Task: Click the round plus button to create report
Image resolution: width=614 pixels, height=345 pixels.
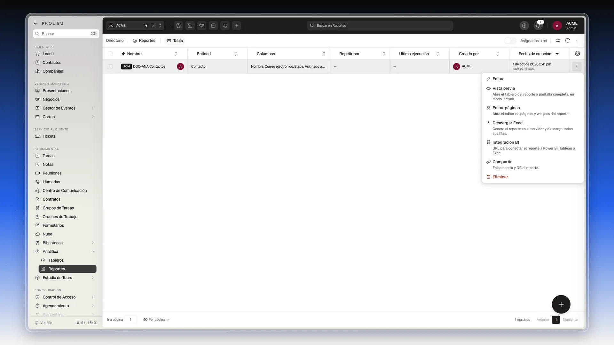Action: [561, 304]
